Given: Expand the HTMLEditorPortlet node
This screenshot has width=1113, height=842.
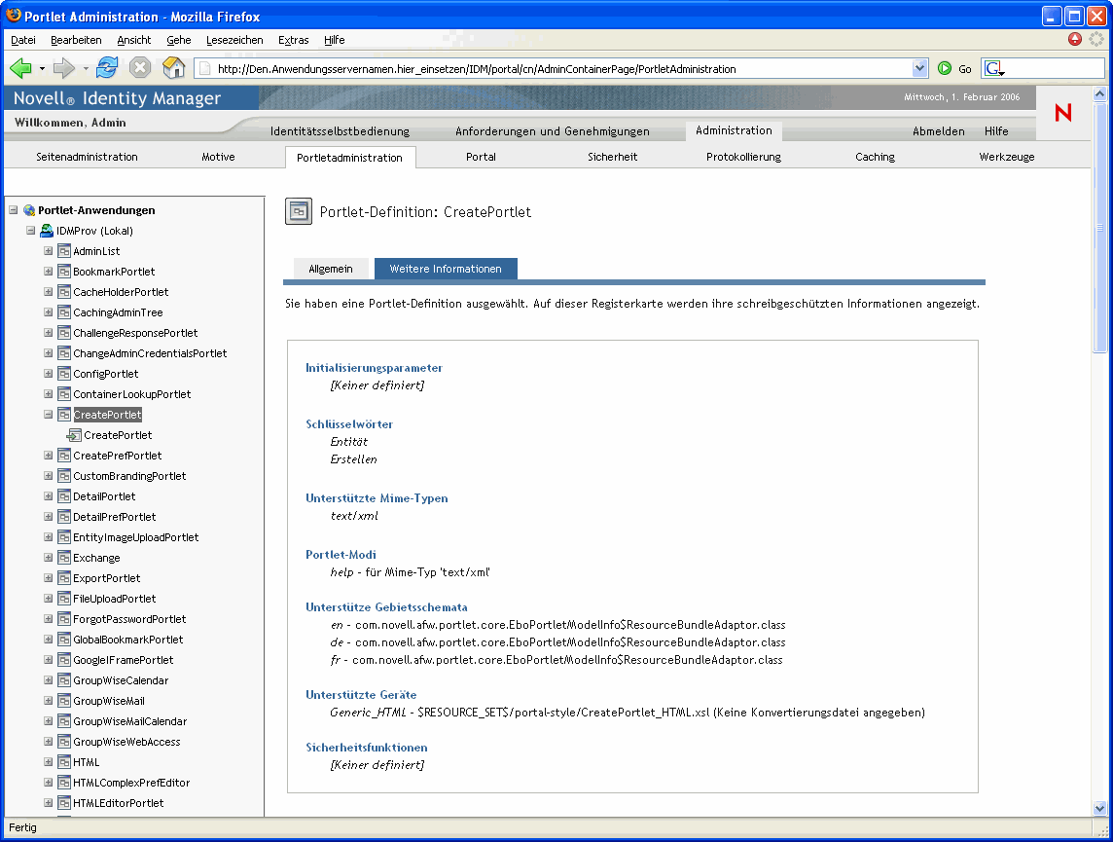Looking at the screenshot, I should [x=49, y=803].
